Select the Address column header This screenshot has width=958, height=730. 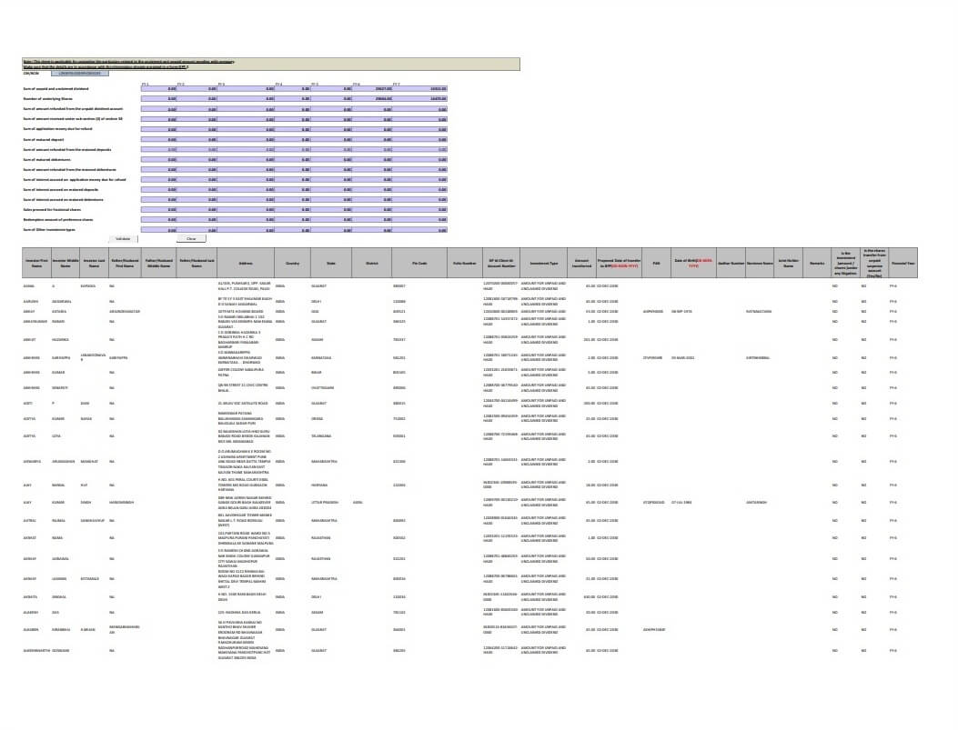(246, 263)
